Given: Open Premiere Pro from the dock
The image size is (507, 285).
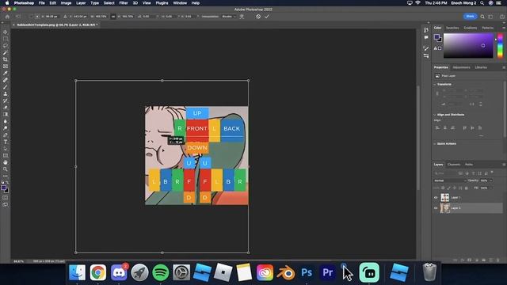Looking at the screenshot, I should (x=327, y=272).
